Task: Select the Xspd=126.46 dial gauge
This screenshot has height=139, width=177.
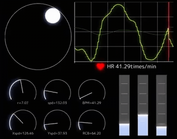Action: (23, 120)
